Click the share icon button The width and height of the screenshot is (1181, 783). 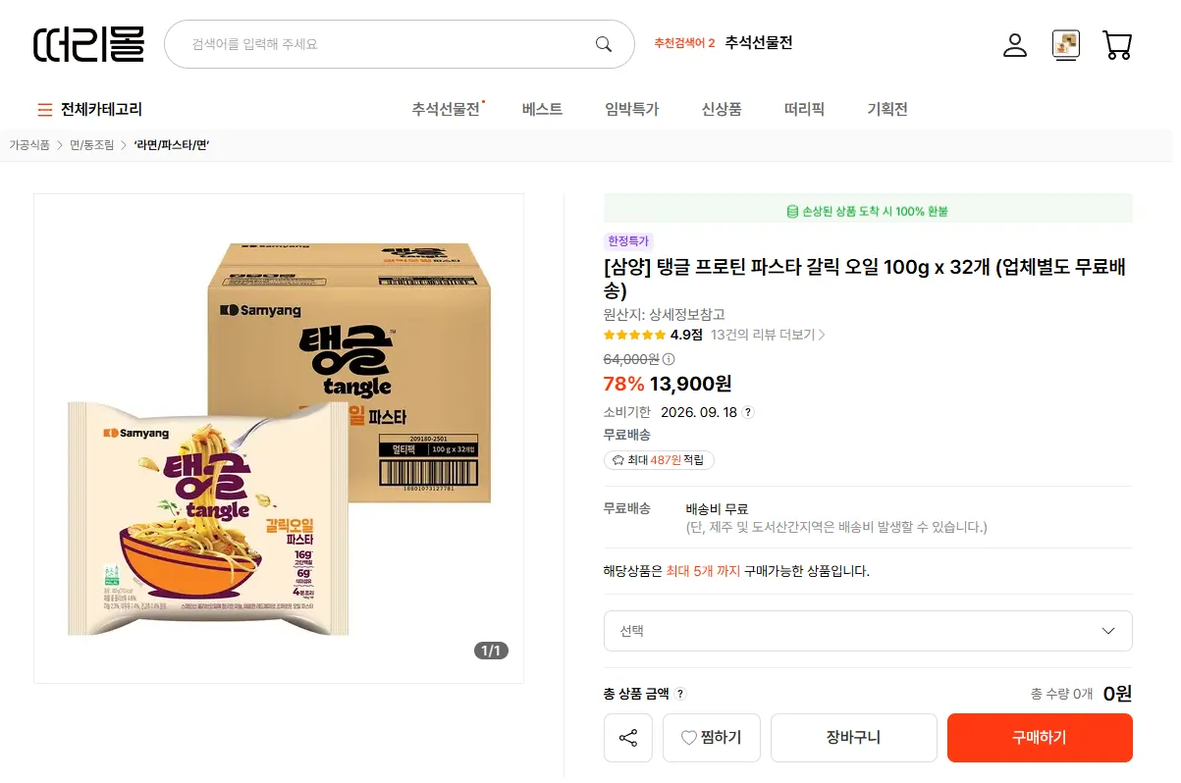[628, 738]
